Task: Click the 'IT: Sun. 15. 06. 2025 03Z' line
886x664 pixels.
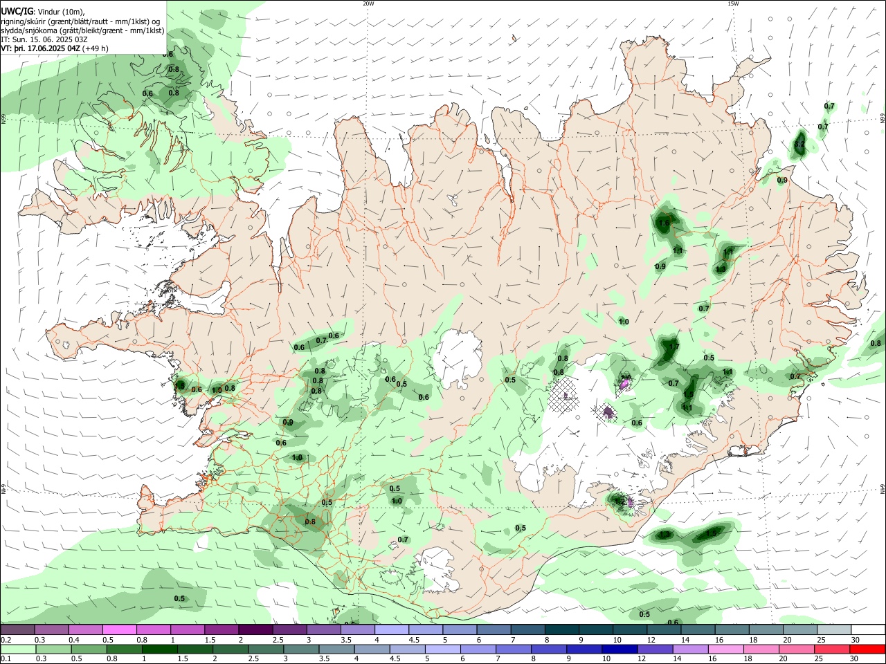Action: 44,39
